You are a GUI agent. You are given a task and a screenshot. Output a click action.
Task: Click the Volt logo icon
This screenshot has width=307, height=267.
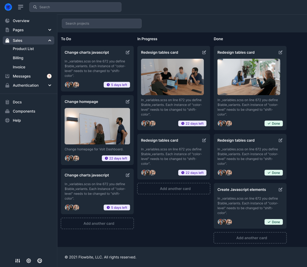click(8, 7)
